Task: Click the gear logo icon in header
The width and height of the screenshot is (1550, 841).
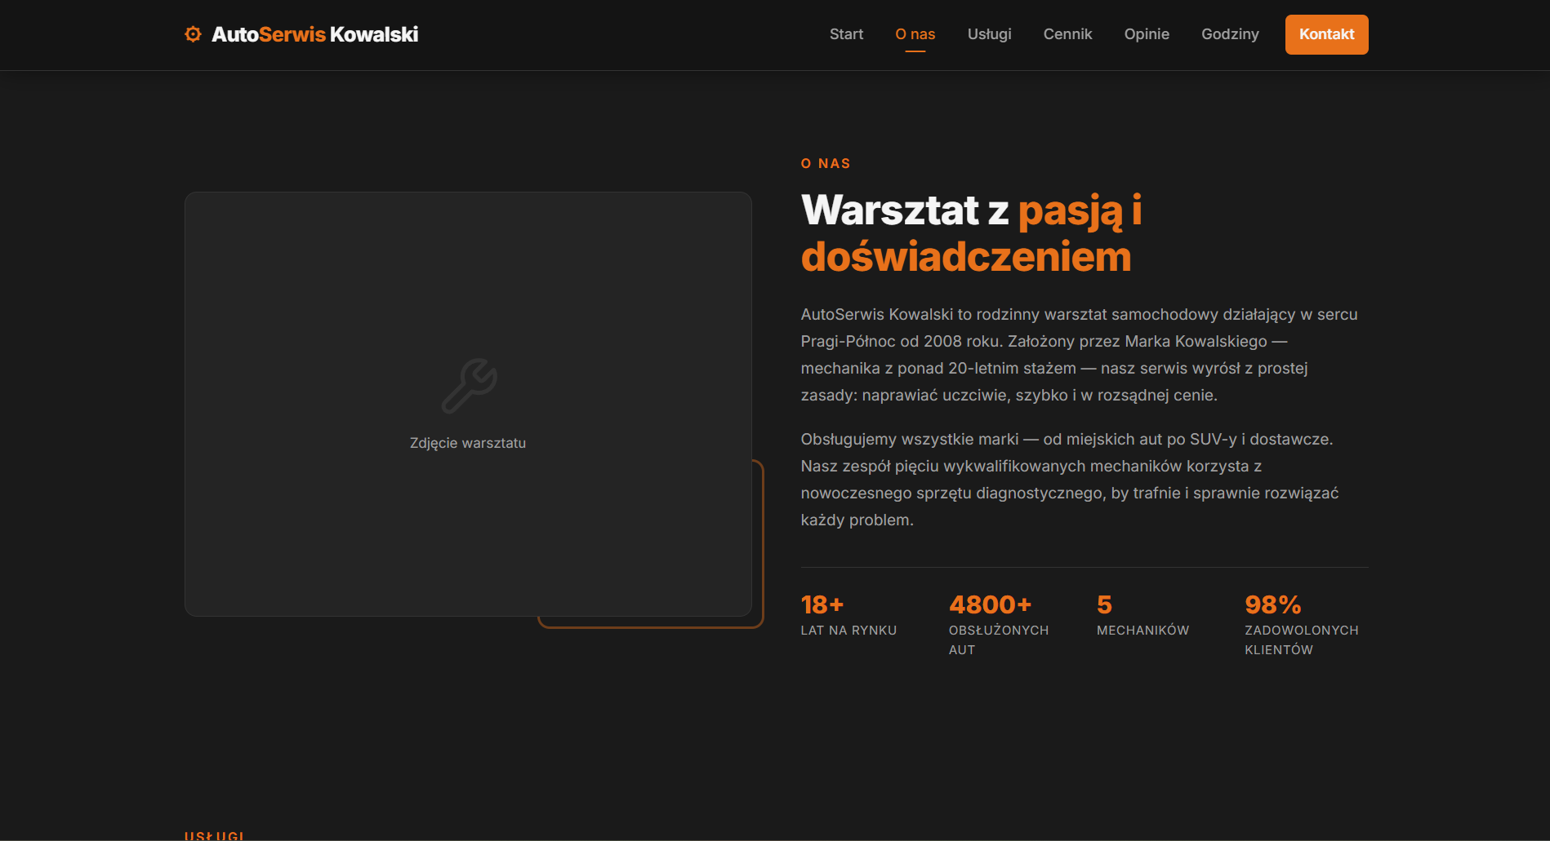Action: click(193, 34)
